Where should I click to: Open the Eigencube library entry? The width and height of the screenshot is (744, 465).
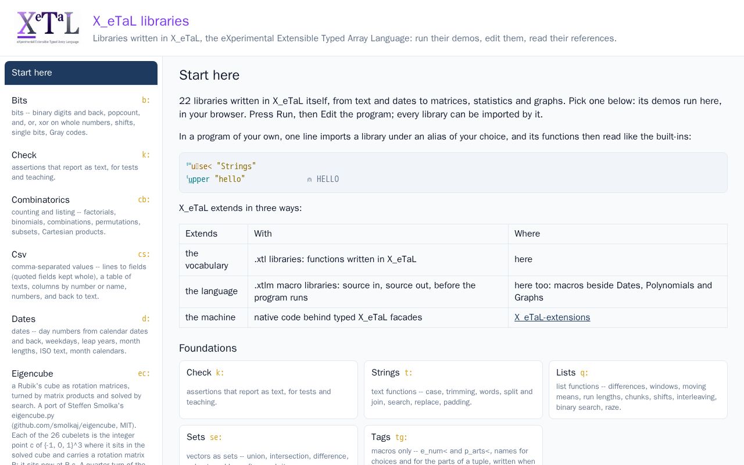[81, 414]
